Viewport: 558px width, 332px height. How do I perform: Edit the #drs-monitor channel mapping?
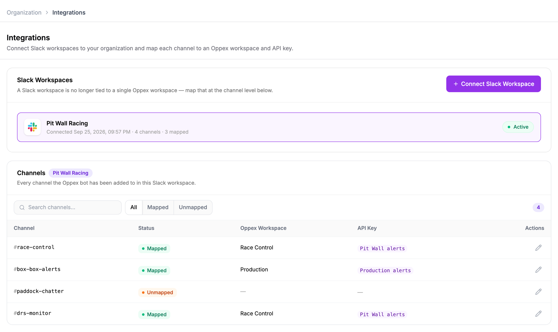pos(538,314)
